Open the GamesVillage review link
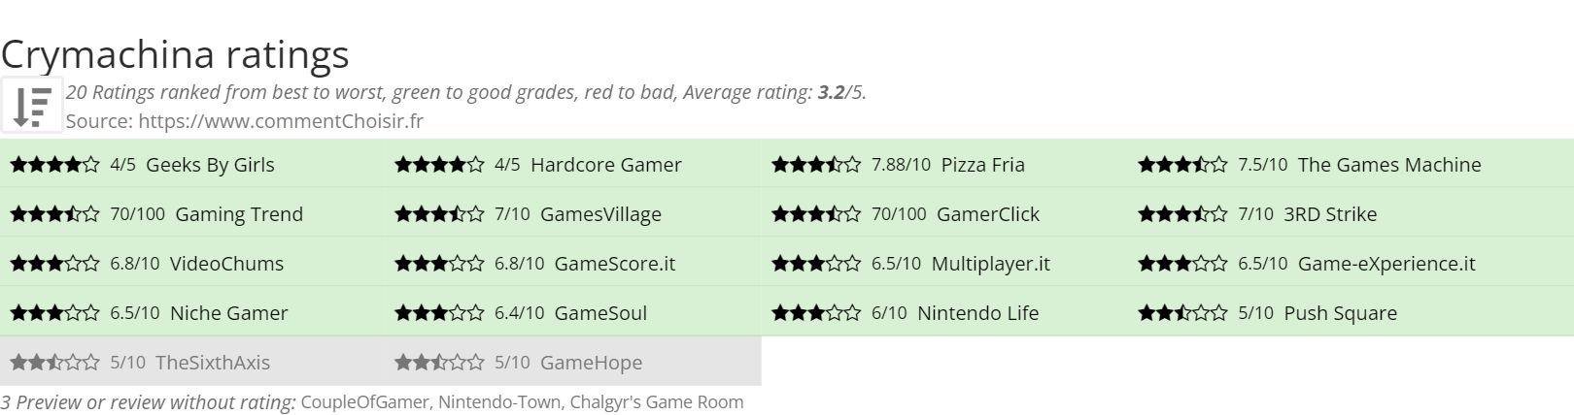The image size is (1574, 415). tap(600, 214)
